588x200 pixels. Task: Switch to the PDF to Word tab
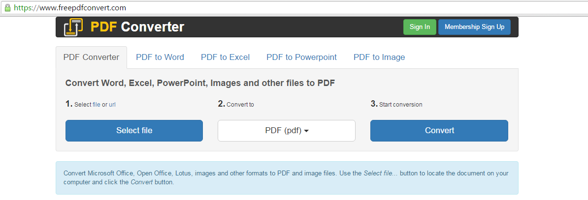[x=160, y=57]
